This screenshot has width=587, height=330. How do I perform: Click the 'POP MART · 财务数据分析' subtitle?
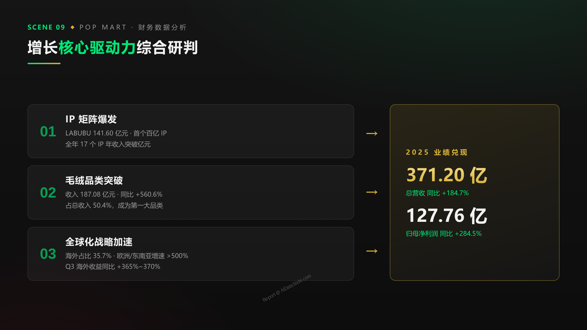click(133, 27)
